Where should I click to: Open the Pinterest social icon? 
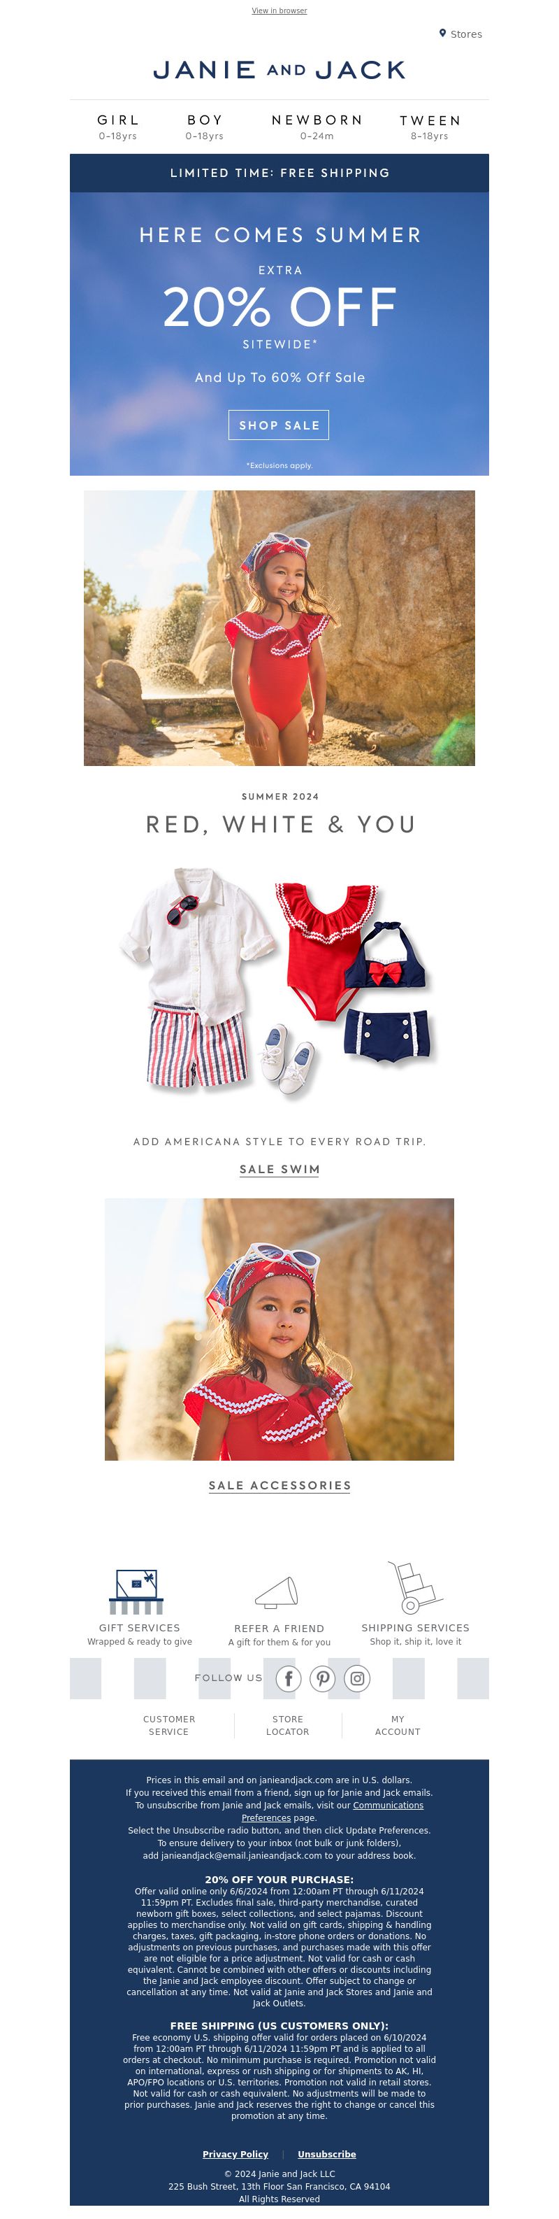point(323,1678)
